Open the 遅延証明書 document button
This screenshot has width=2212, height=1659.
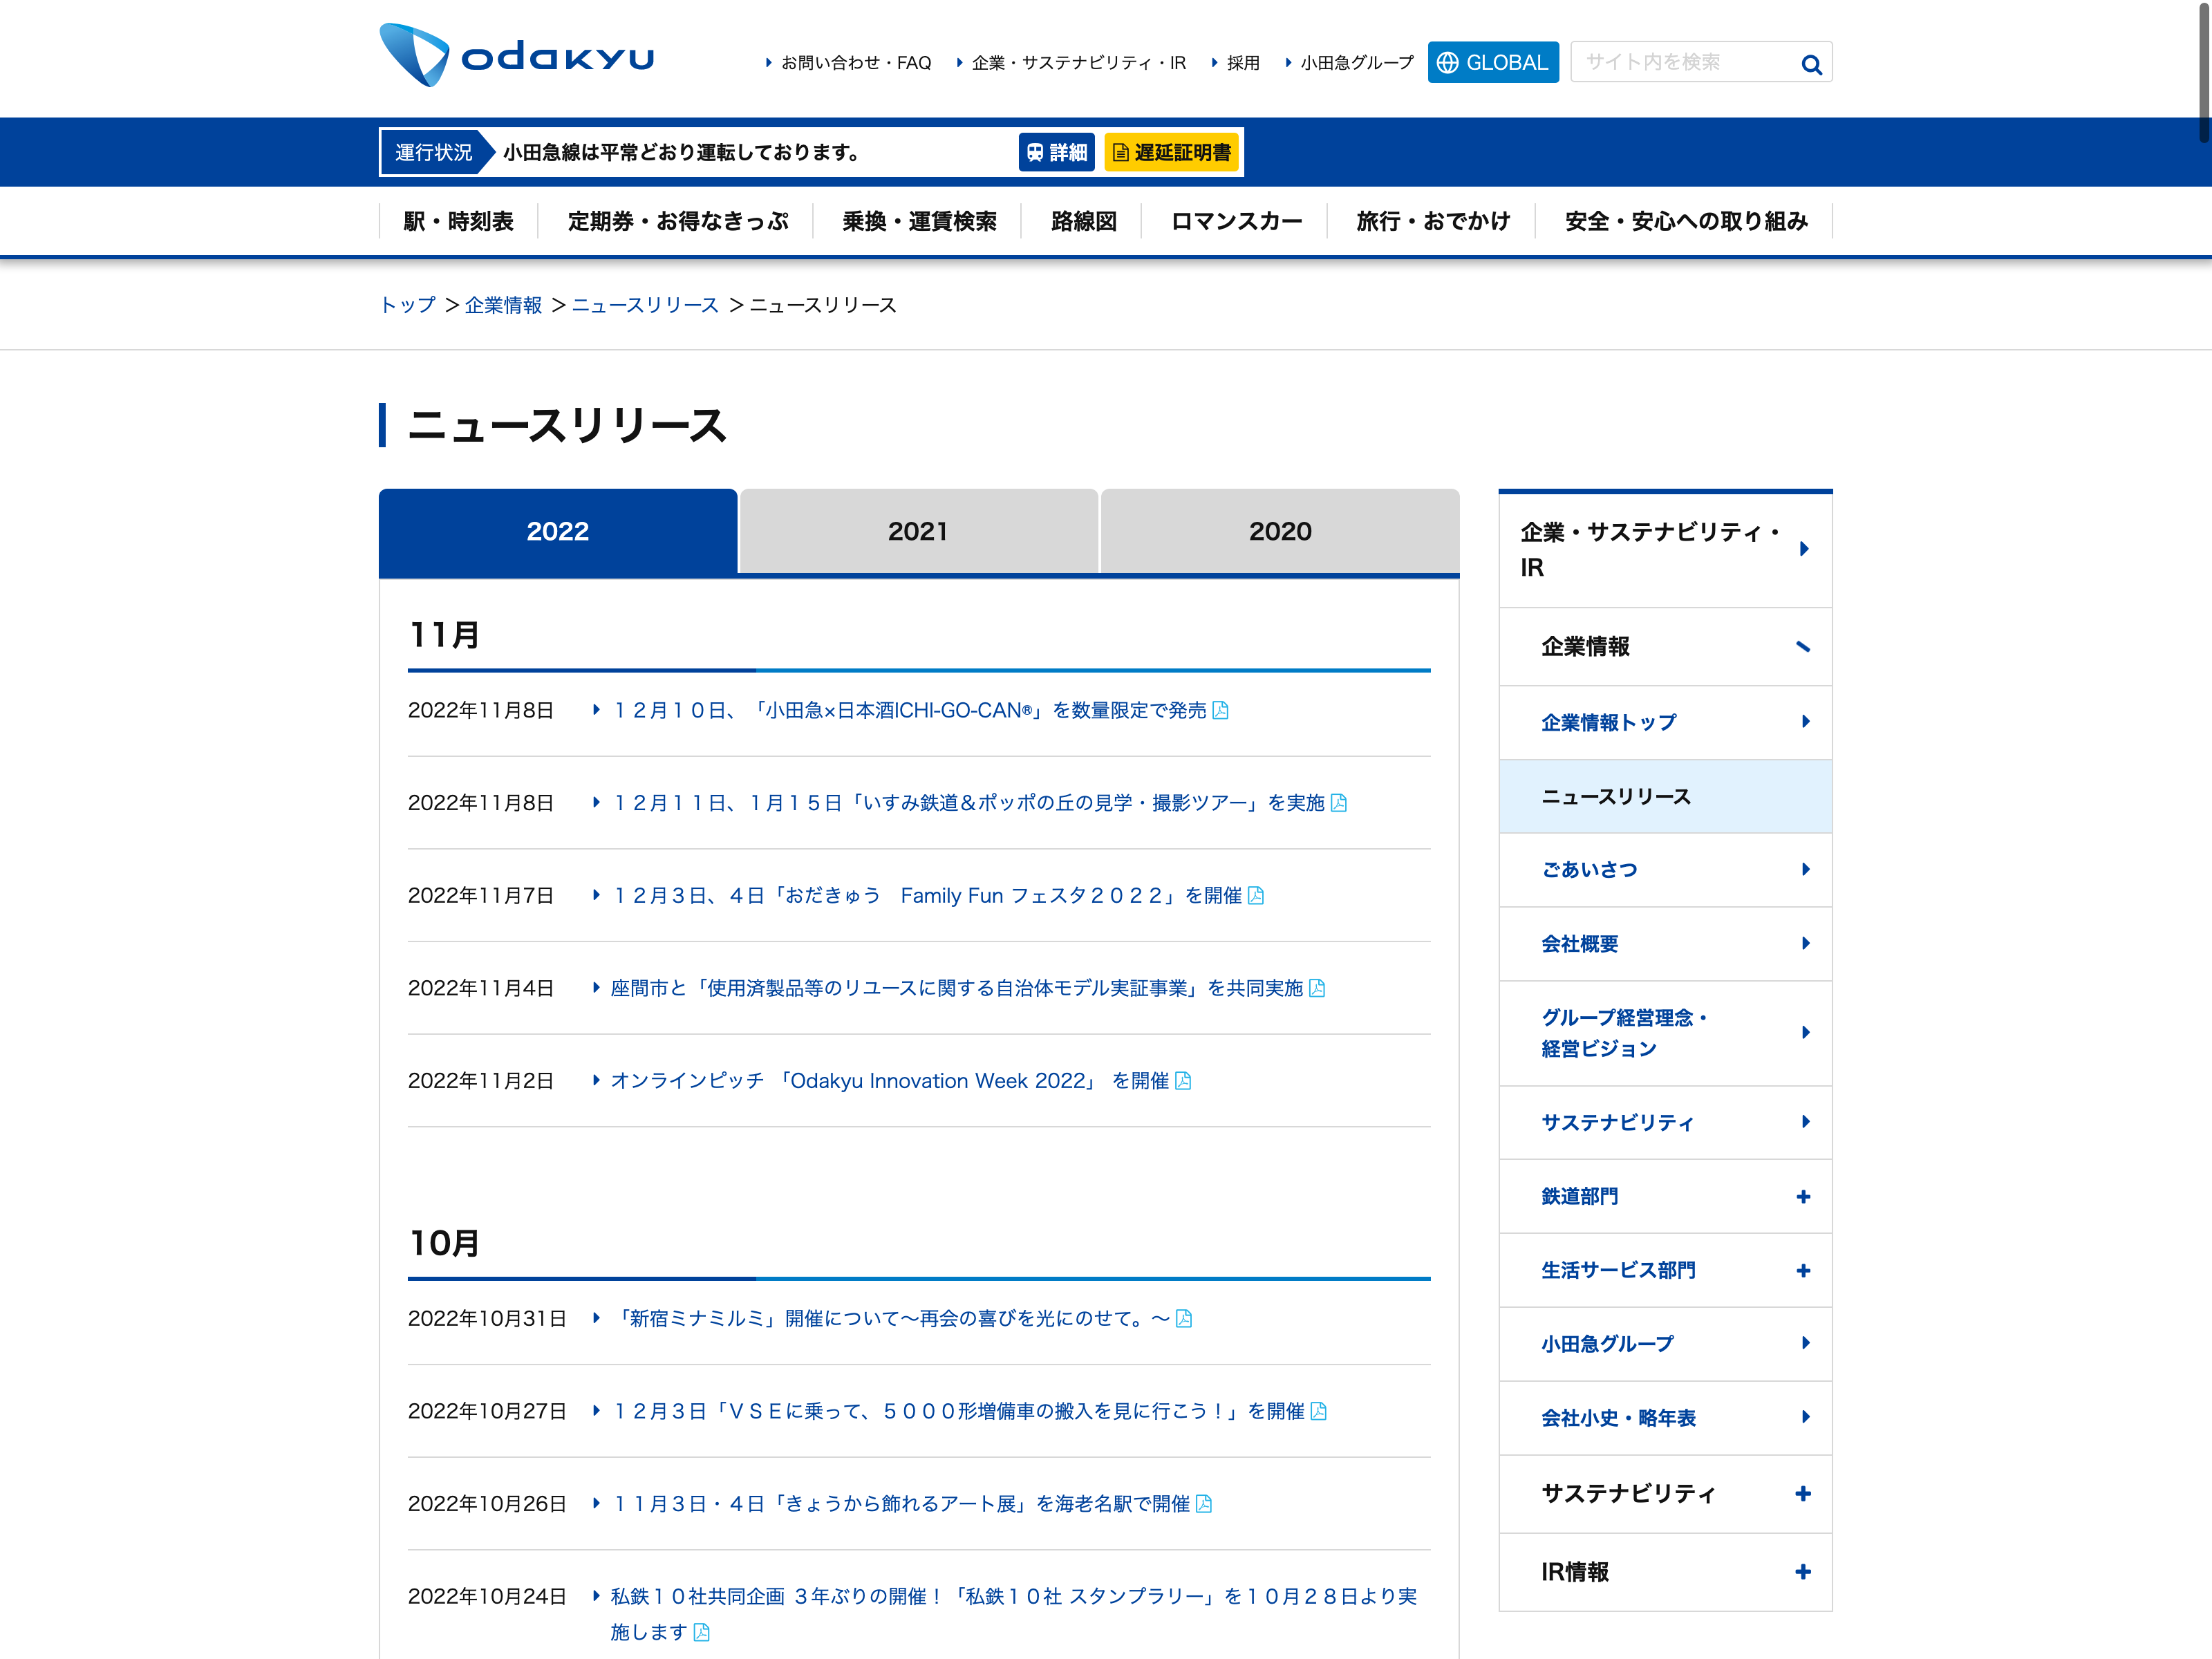click(1171, 152)
